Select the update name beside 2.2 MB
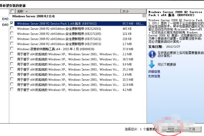Screen dimensions: 204x136 click(x=68, y=54)
